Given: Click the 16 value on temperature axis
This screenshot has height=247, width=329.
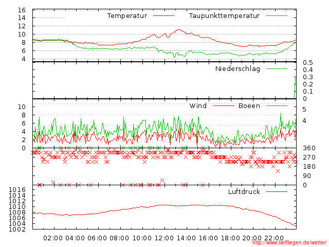Looking at the screenshot, I should (x=22, y=10).
